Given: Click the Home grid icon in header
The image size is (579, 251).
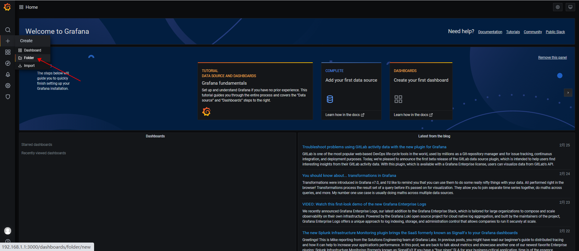Looking at the screenshot, I should pos(21,7).
